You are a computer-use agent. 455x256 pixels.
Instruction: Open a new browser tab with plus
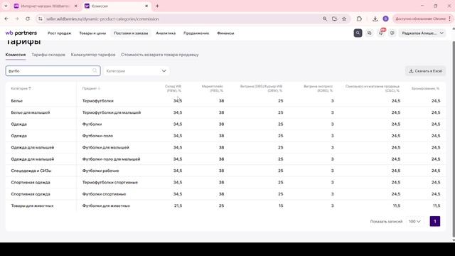click(157, 6)
